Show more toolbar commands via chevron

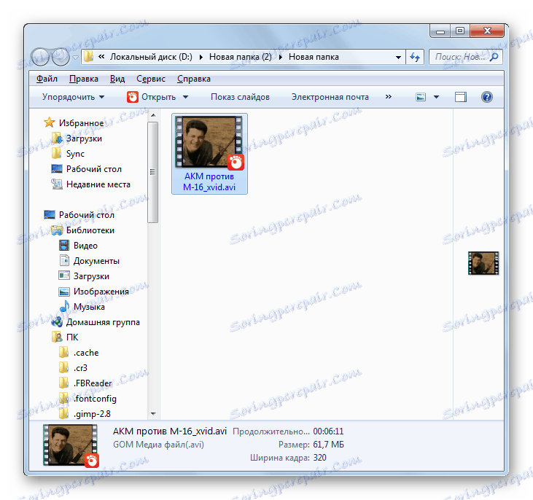tap(388, 97)
